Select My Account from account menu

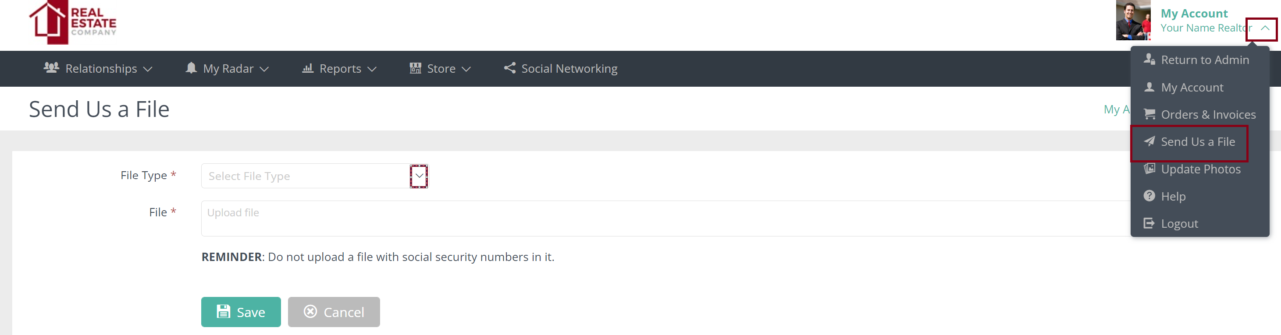1192,88
